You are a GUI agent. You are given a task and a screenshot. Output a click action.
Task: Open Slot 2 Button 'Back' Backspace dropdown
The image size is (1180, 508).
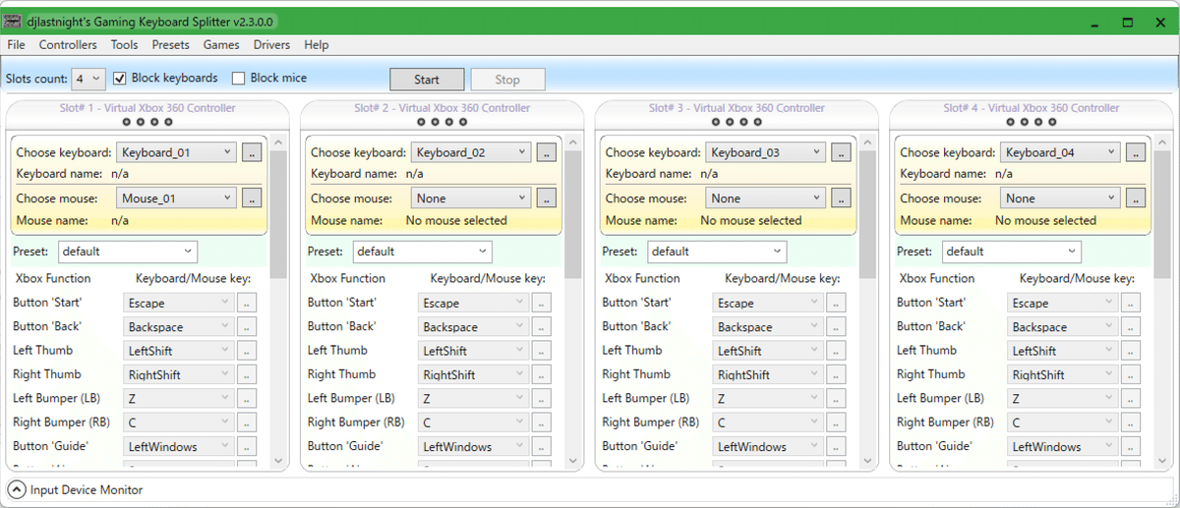474,327
